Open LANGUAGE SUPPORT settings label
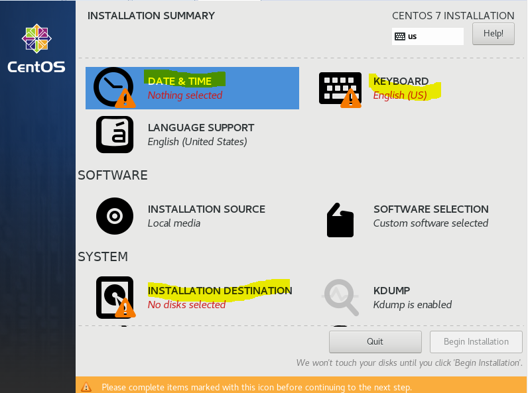This screenshot has height=393, width=528. point(201,127)
